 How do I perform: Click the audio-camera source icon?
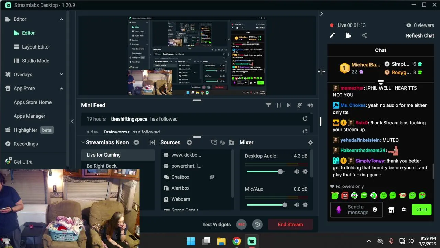click(223, 142)
